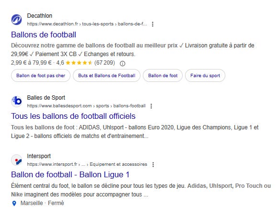The image size is (279, 218).
Task: Click the Balles de Sport favicon
Action: pyautogui.click(x=17, y=102)
